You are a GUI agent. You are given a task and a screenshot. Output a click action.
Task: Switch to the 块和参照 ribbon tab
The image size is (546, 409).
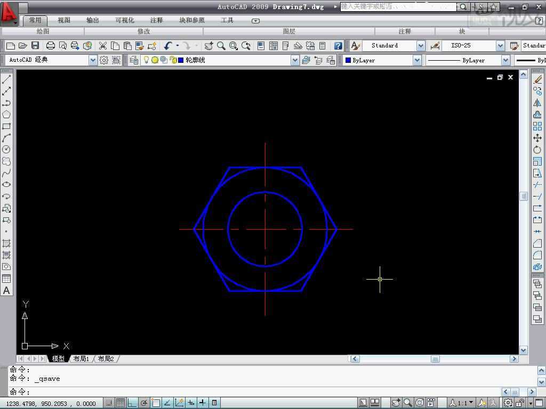coord(192,20)
